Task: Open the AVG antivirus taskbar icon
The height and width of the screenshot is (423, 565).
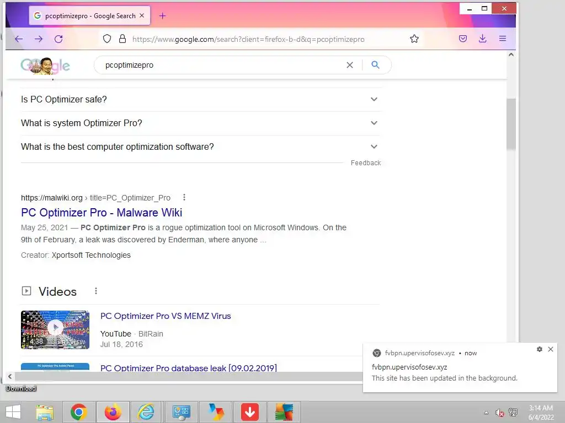Action: tap(284, 412)
